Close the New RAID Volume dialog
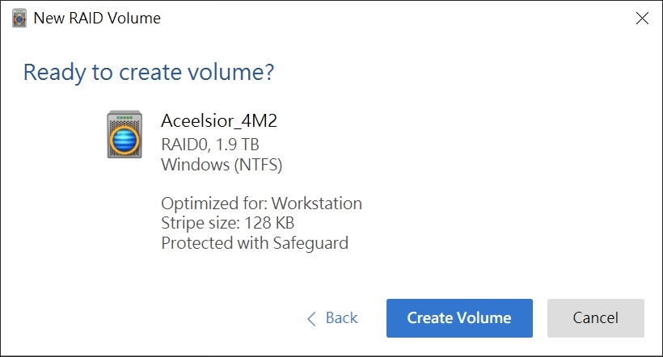The height and width of the screenshot is (357, 663). 642,18
